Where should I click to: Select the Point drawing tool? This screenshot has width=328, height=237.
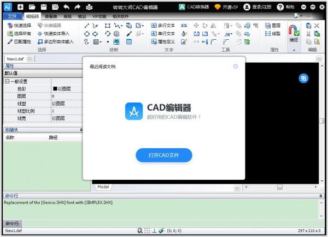[108, 42]
